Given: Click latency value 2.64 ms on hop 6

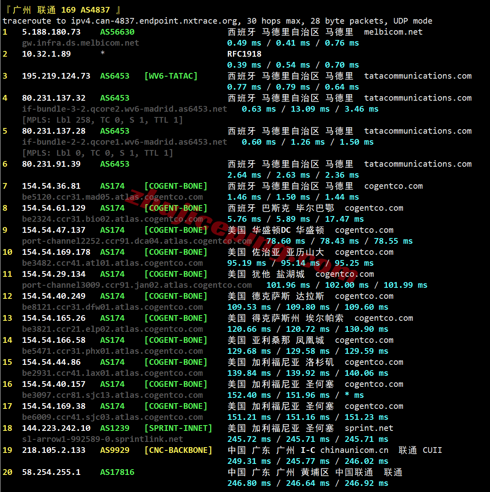Looking at the screenshot, I should [x=244, y=175].
